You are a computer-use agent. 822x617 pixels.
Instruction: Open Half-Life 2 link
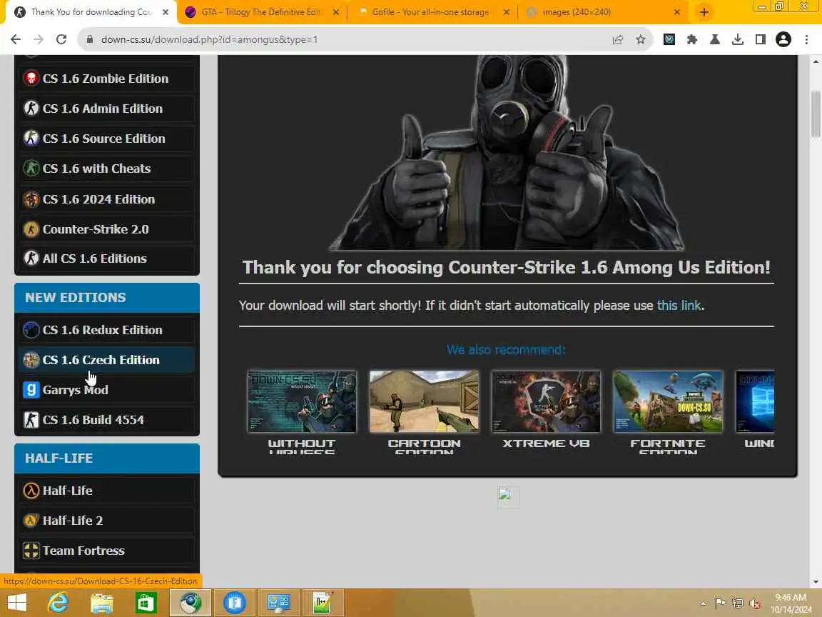pos(106,520)
